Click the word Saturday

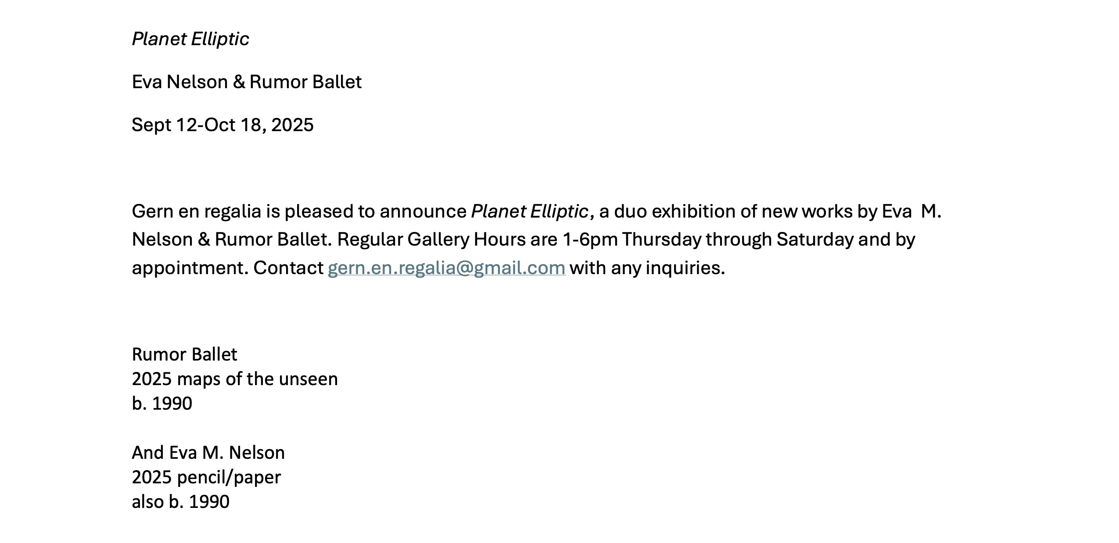pos(815,239)
